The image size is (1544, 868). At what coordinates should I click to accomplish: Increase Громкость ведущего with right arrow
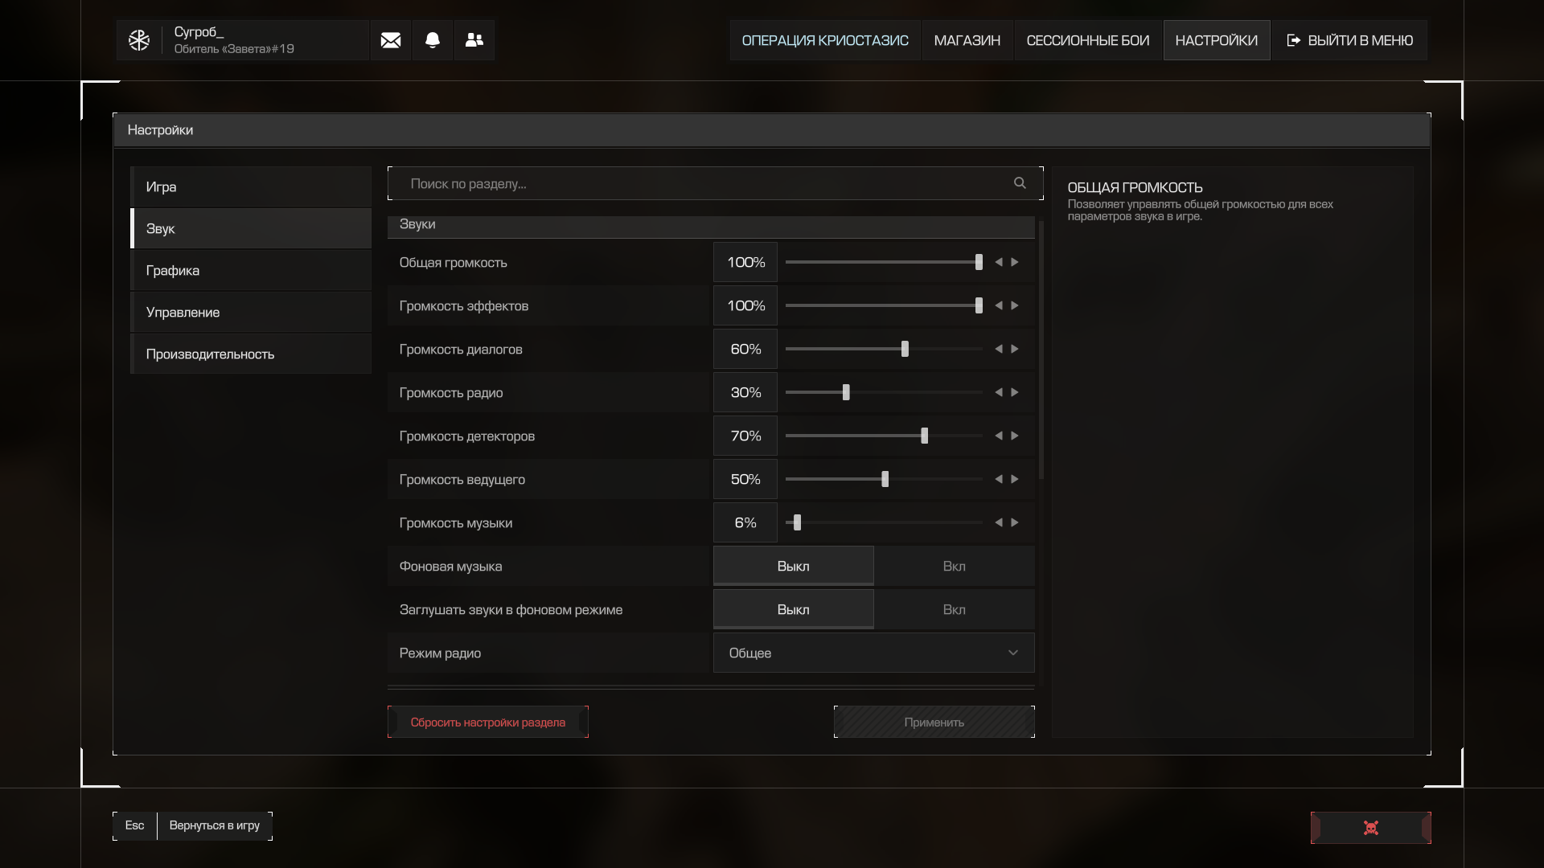1015,479
